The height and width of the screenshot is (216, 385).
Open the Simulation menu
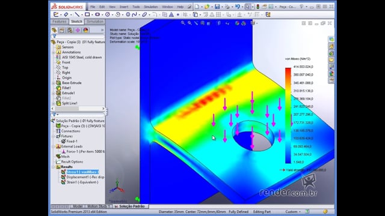[151, 7]
